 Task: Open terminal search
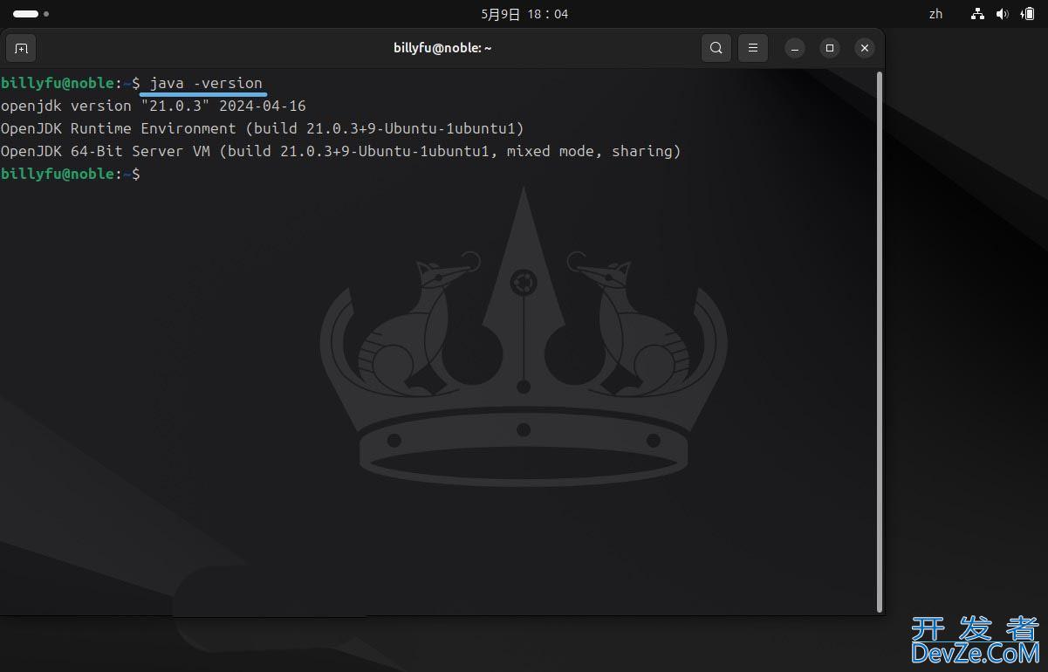[716, 48]
